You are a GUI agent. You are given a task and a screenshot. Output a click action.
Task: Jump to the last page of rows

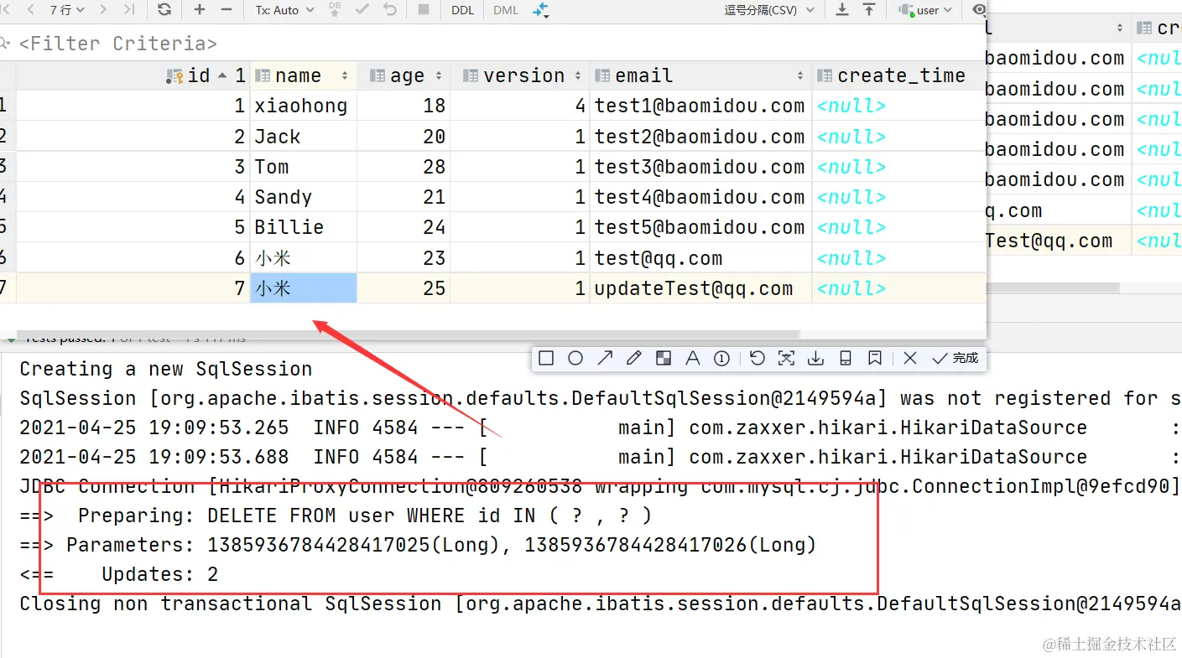(x=128, y=10)
